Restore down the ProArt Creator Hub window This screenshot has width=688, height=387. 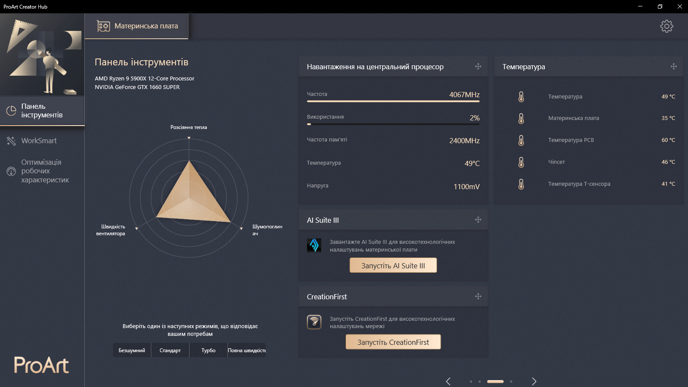point(660,6)
